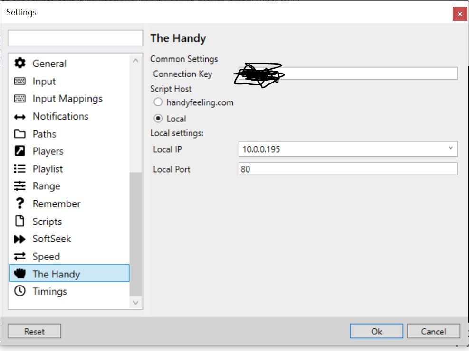This screenshot has width=469, height=351.
Task: Expand the Local IP dropdown
Action: click(x=450, y=148)
